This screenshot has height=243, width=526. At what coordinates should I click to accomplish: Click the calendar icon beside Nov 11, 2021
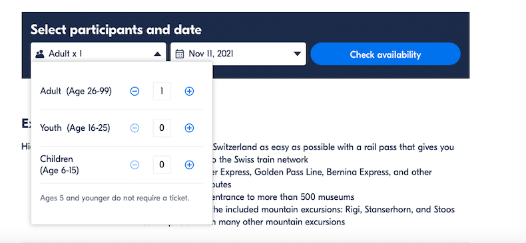point(180,54)
